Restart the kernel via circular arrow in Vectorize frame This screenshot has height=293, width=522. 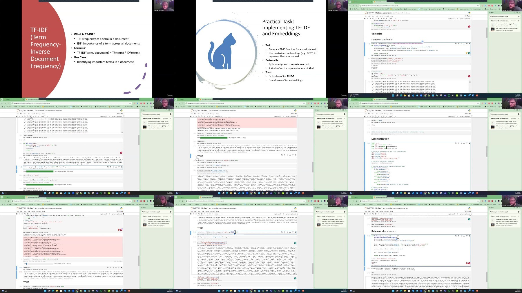[384, 19]
